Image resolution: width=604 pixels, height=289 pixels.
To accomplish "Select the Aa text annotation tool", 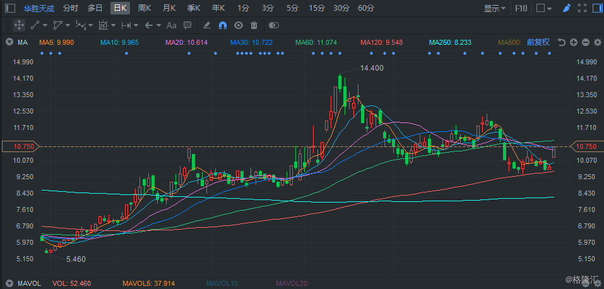I will pos(171,25).
